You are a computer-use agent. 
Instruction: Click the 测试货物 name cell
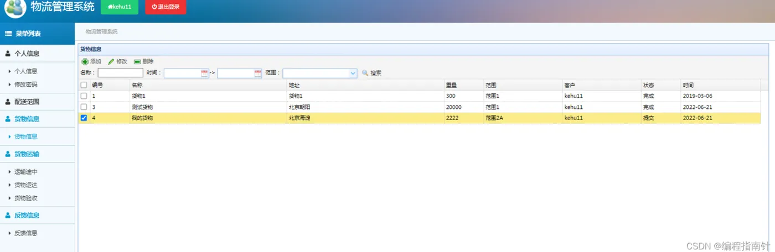208,107
